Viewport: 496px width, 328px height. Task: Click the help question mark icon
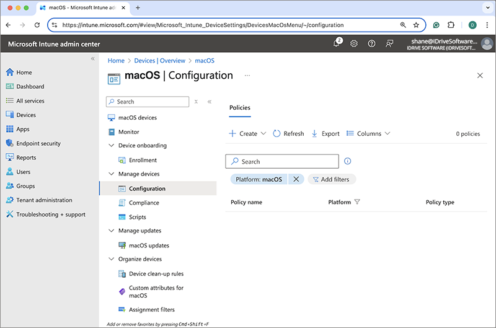click(371, 43)
